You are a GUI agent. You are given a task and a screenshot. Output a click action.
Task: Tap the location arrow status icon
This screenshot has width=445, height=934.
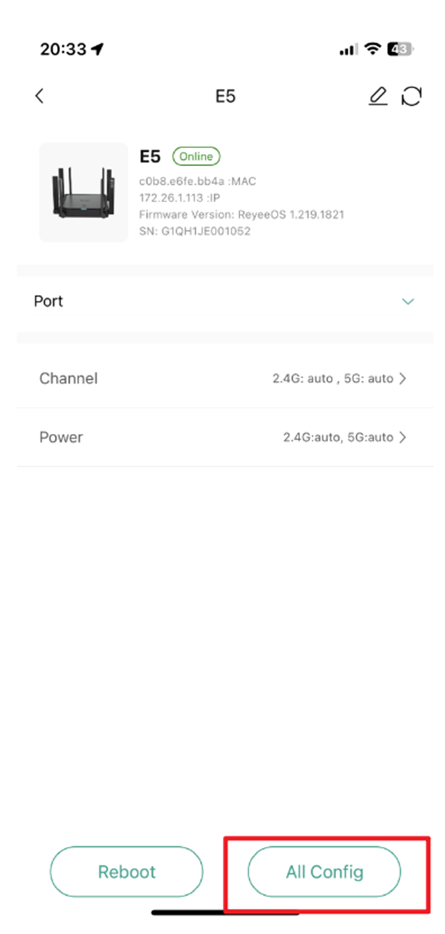(x=97, y=49)
